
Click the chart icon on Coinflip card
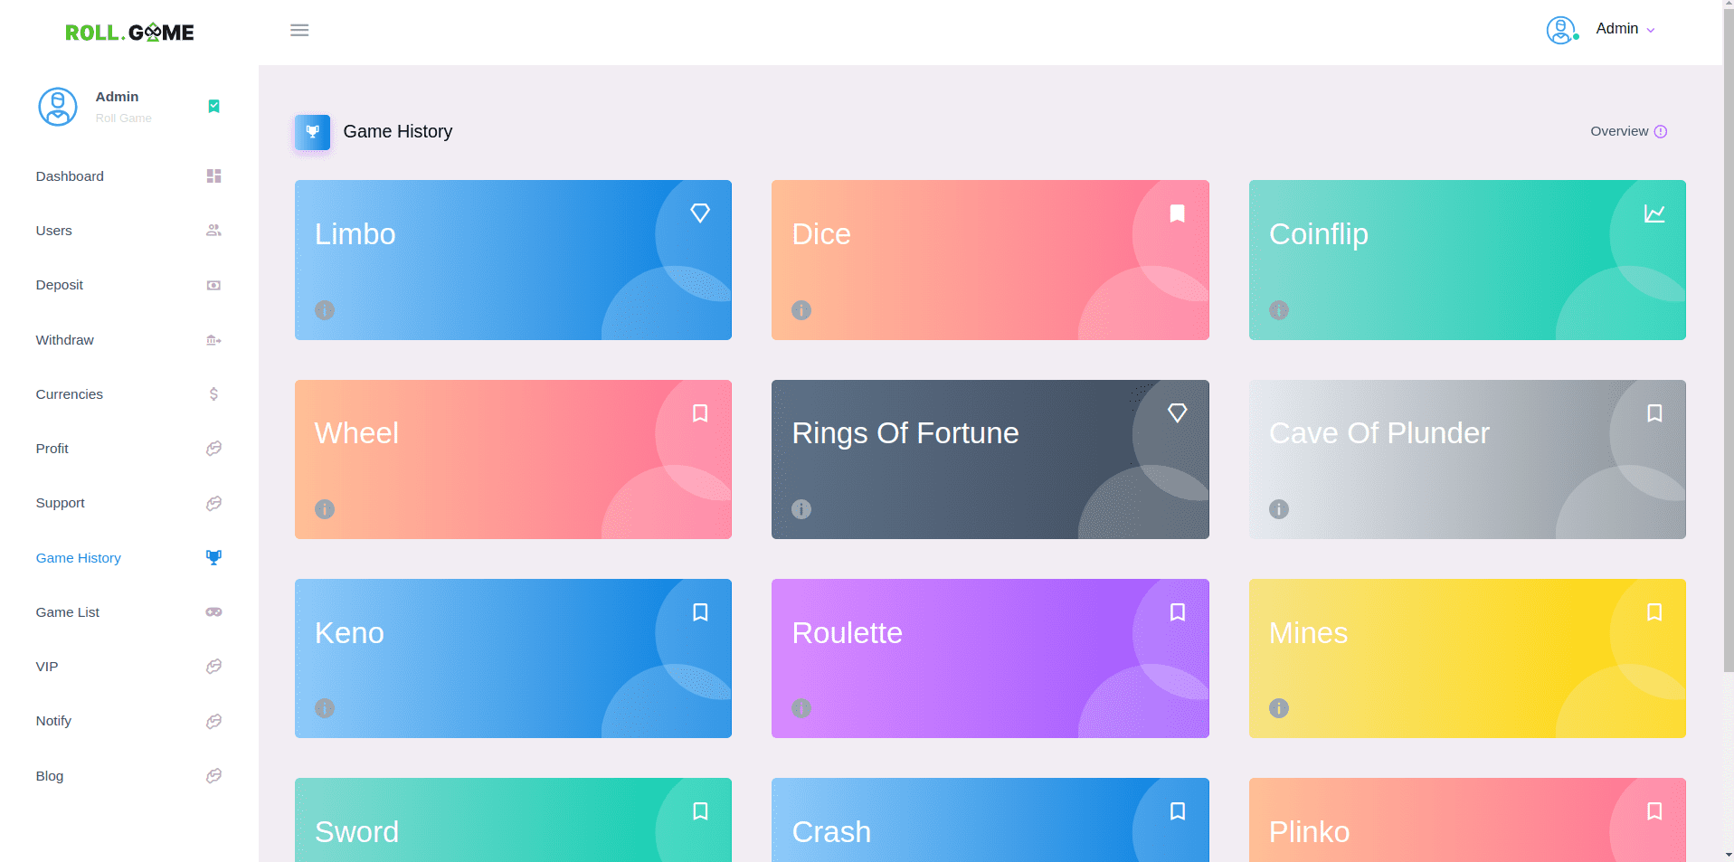tap(1653, 213)
